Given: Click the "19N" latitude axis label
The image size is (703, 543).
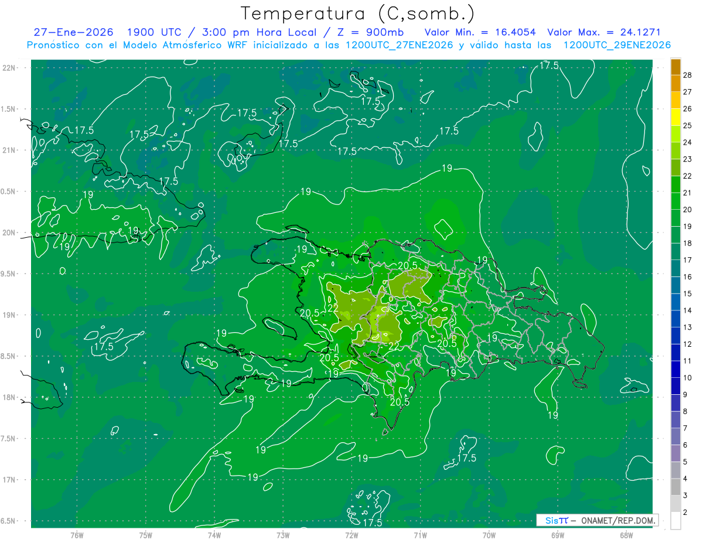Looking at the screenshot, I should 9,315.
